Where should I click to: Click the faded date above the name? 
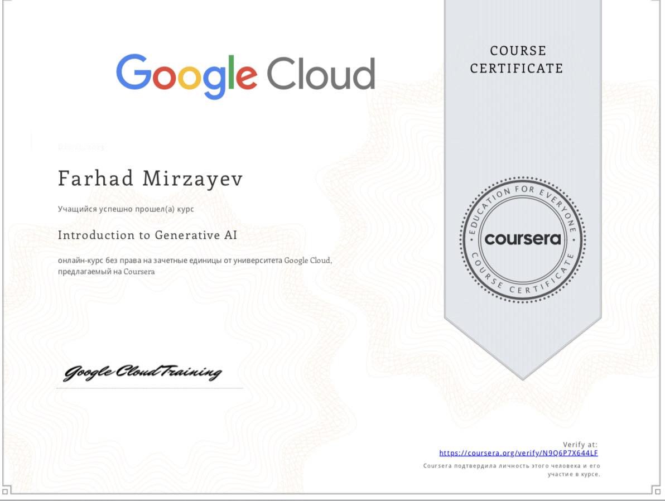coord(81,147)
